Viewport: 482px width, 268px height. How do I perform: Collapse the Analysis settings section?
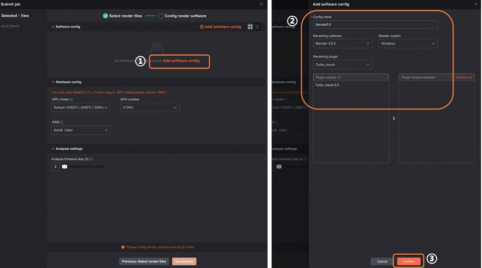click(x=53, y=149)
